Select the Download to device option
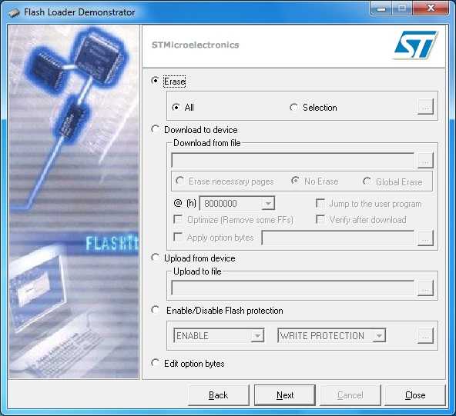Screen dimensions: 456x416 [x=156, y=129]
